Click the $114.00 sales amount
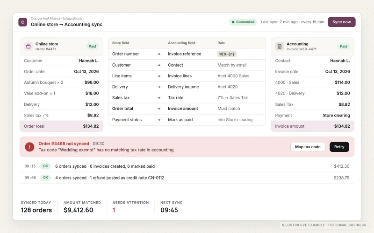The image size is (374, 233). (342, 82)
